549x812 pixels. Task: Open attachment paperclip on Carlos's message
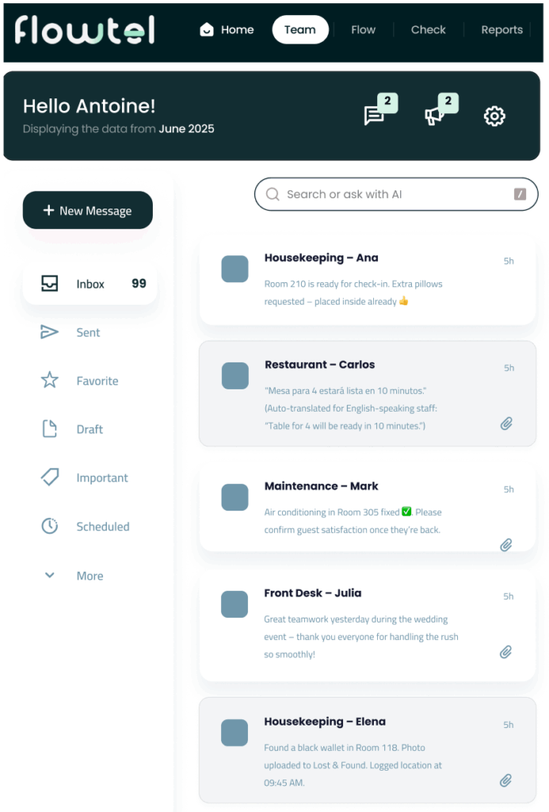(506, 423)
